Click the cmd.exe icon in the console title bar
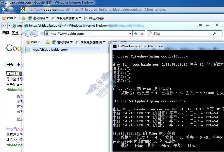Image resolution: width=224 pixels, height=152 pixels. click(114, 46)
